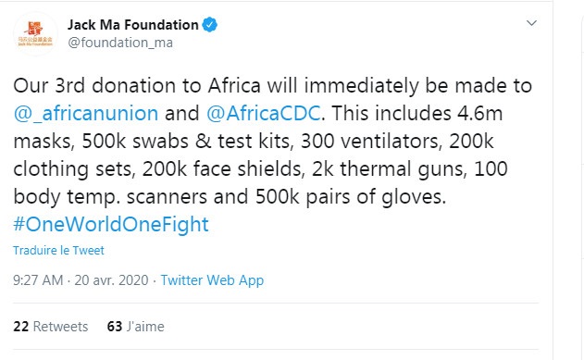Click the first line starting Our 3rd donation
Screen dimensions: 584x360
pos(273,86)
